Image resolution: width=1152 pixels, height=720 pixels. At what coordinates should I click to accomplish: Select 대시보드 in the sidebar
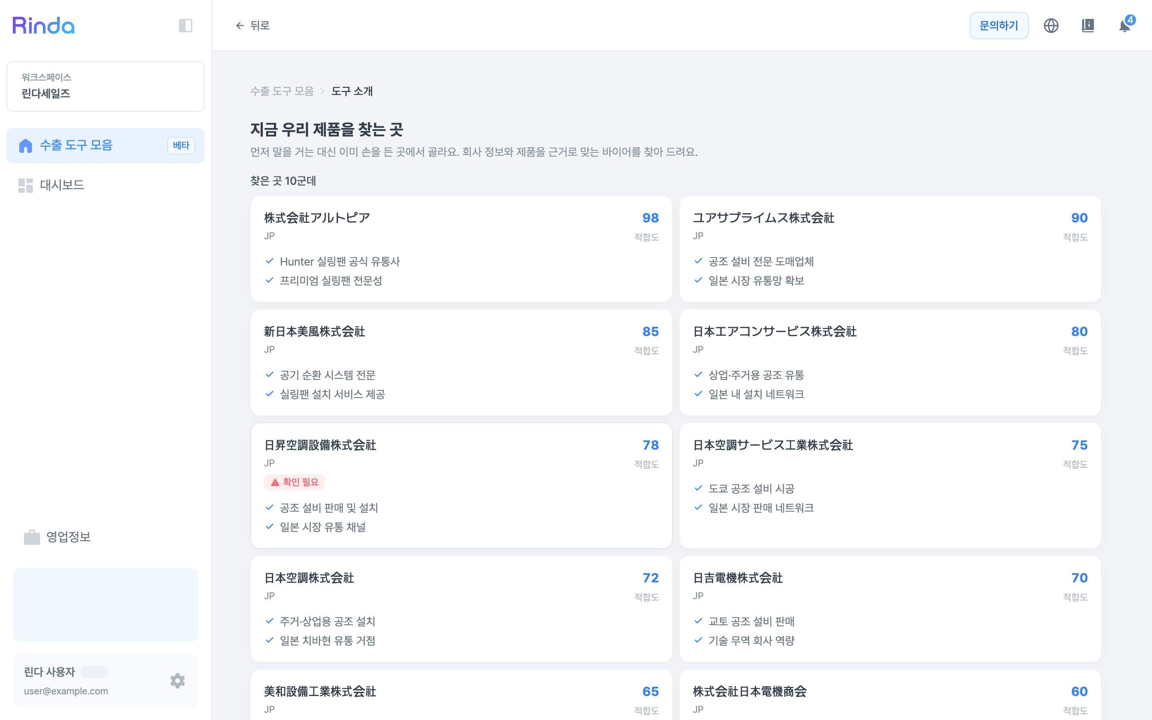[x=106, y=185]
